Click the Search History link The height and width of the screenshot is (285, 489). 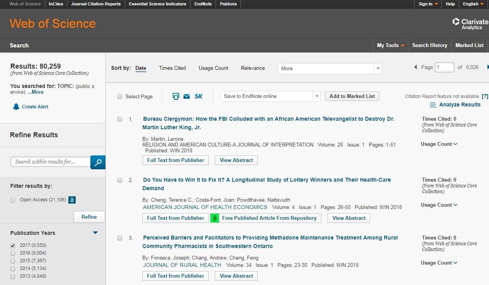tap(430, 46)
